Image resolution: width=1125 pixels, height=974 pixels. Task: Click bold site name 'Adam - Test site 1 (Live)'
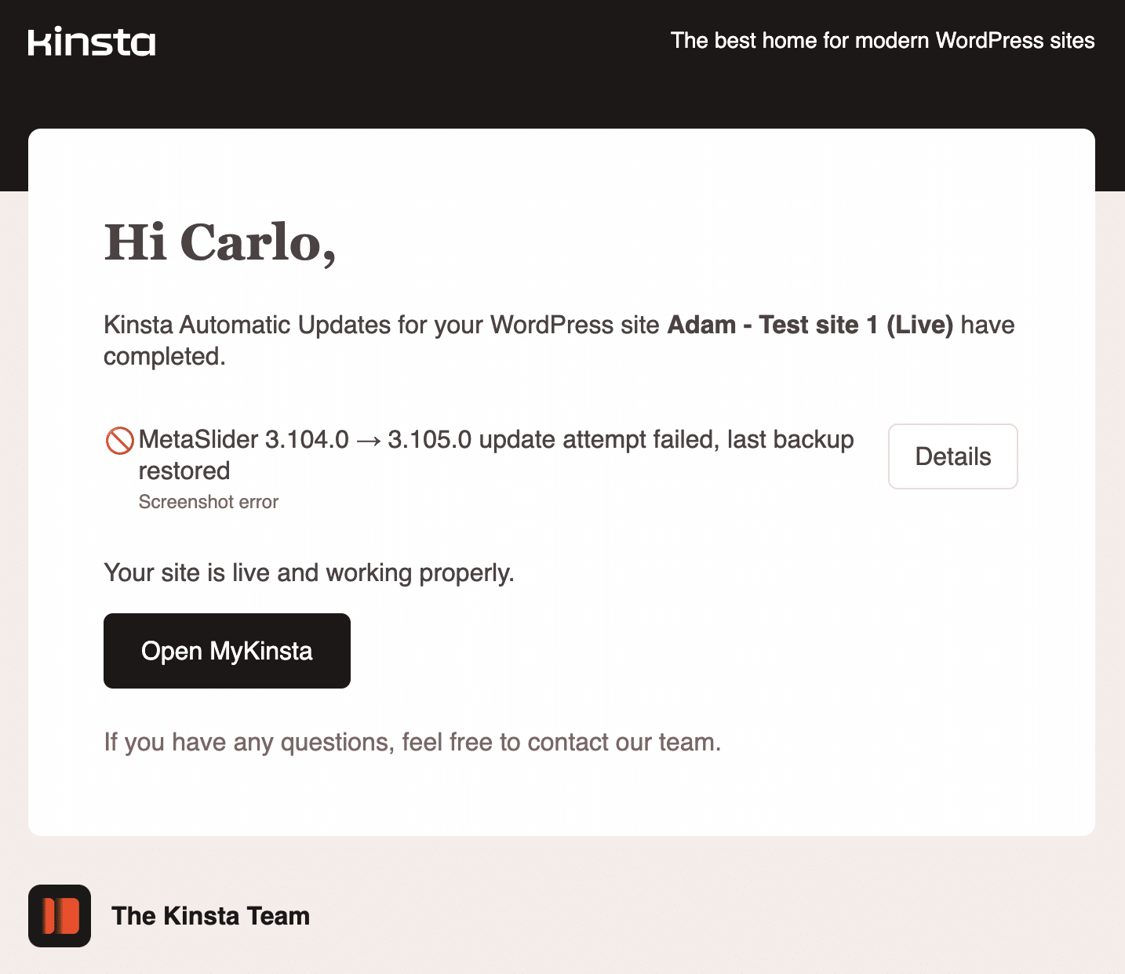[x=810, y=325]
